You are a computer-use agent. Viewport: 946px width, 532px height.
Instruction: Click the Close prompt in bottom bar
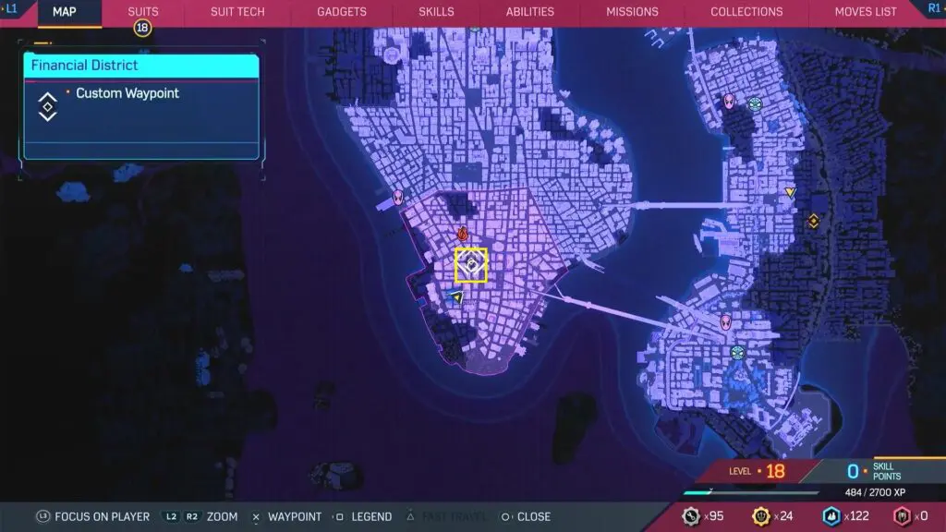pyautogui.click(x=525, y=516)
